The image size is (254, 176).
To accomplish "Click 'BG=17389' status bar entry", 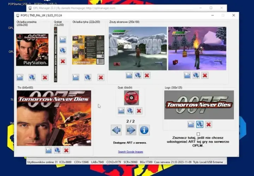I will pyautogui.click(x=146, y=162).
